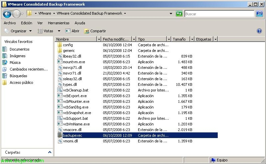The width and height of the screenshot is (266, 164).
Task: Open Documentos in favorite links
Action: (20, 49)
